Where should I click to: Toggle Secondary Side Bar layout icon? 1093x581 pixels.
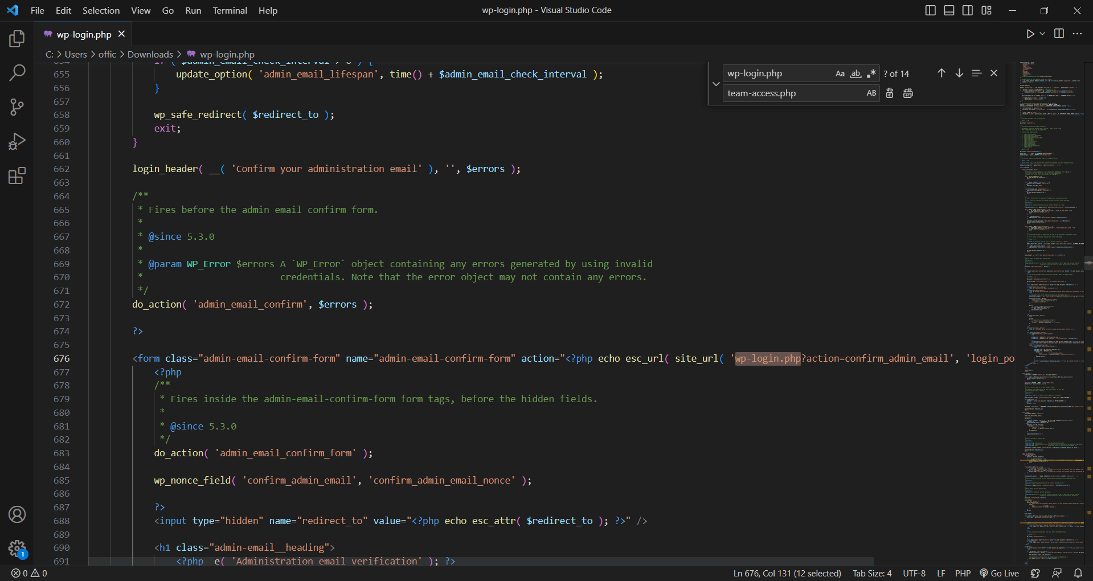click(x=968, y=10)
